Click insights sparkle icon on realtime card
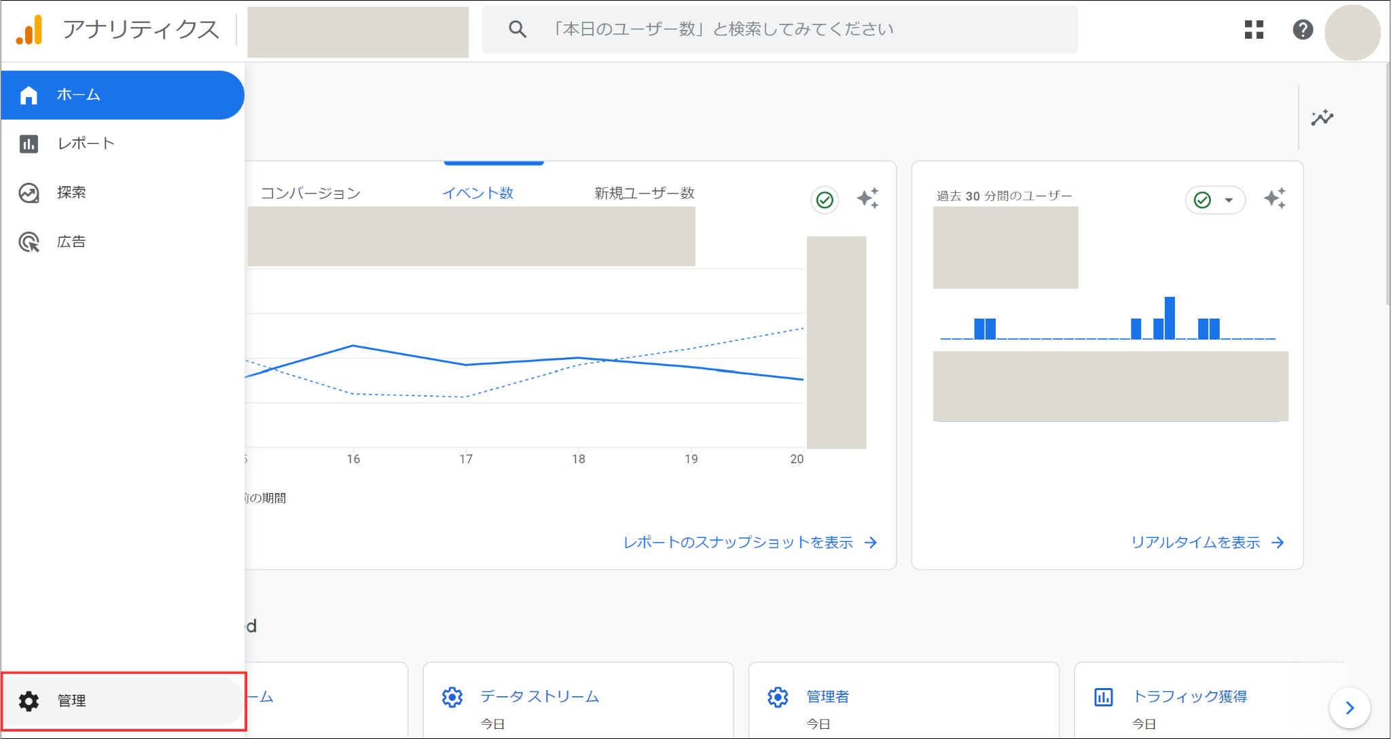Image resolution: width=1391 pixels, height=739 pixels. (1275, 198)
